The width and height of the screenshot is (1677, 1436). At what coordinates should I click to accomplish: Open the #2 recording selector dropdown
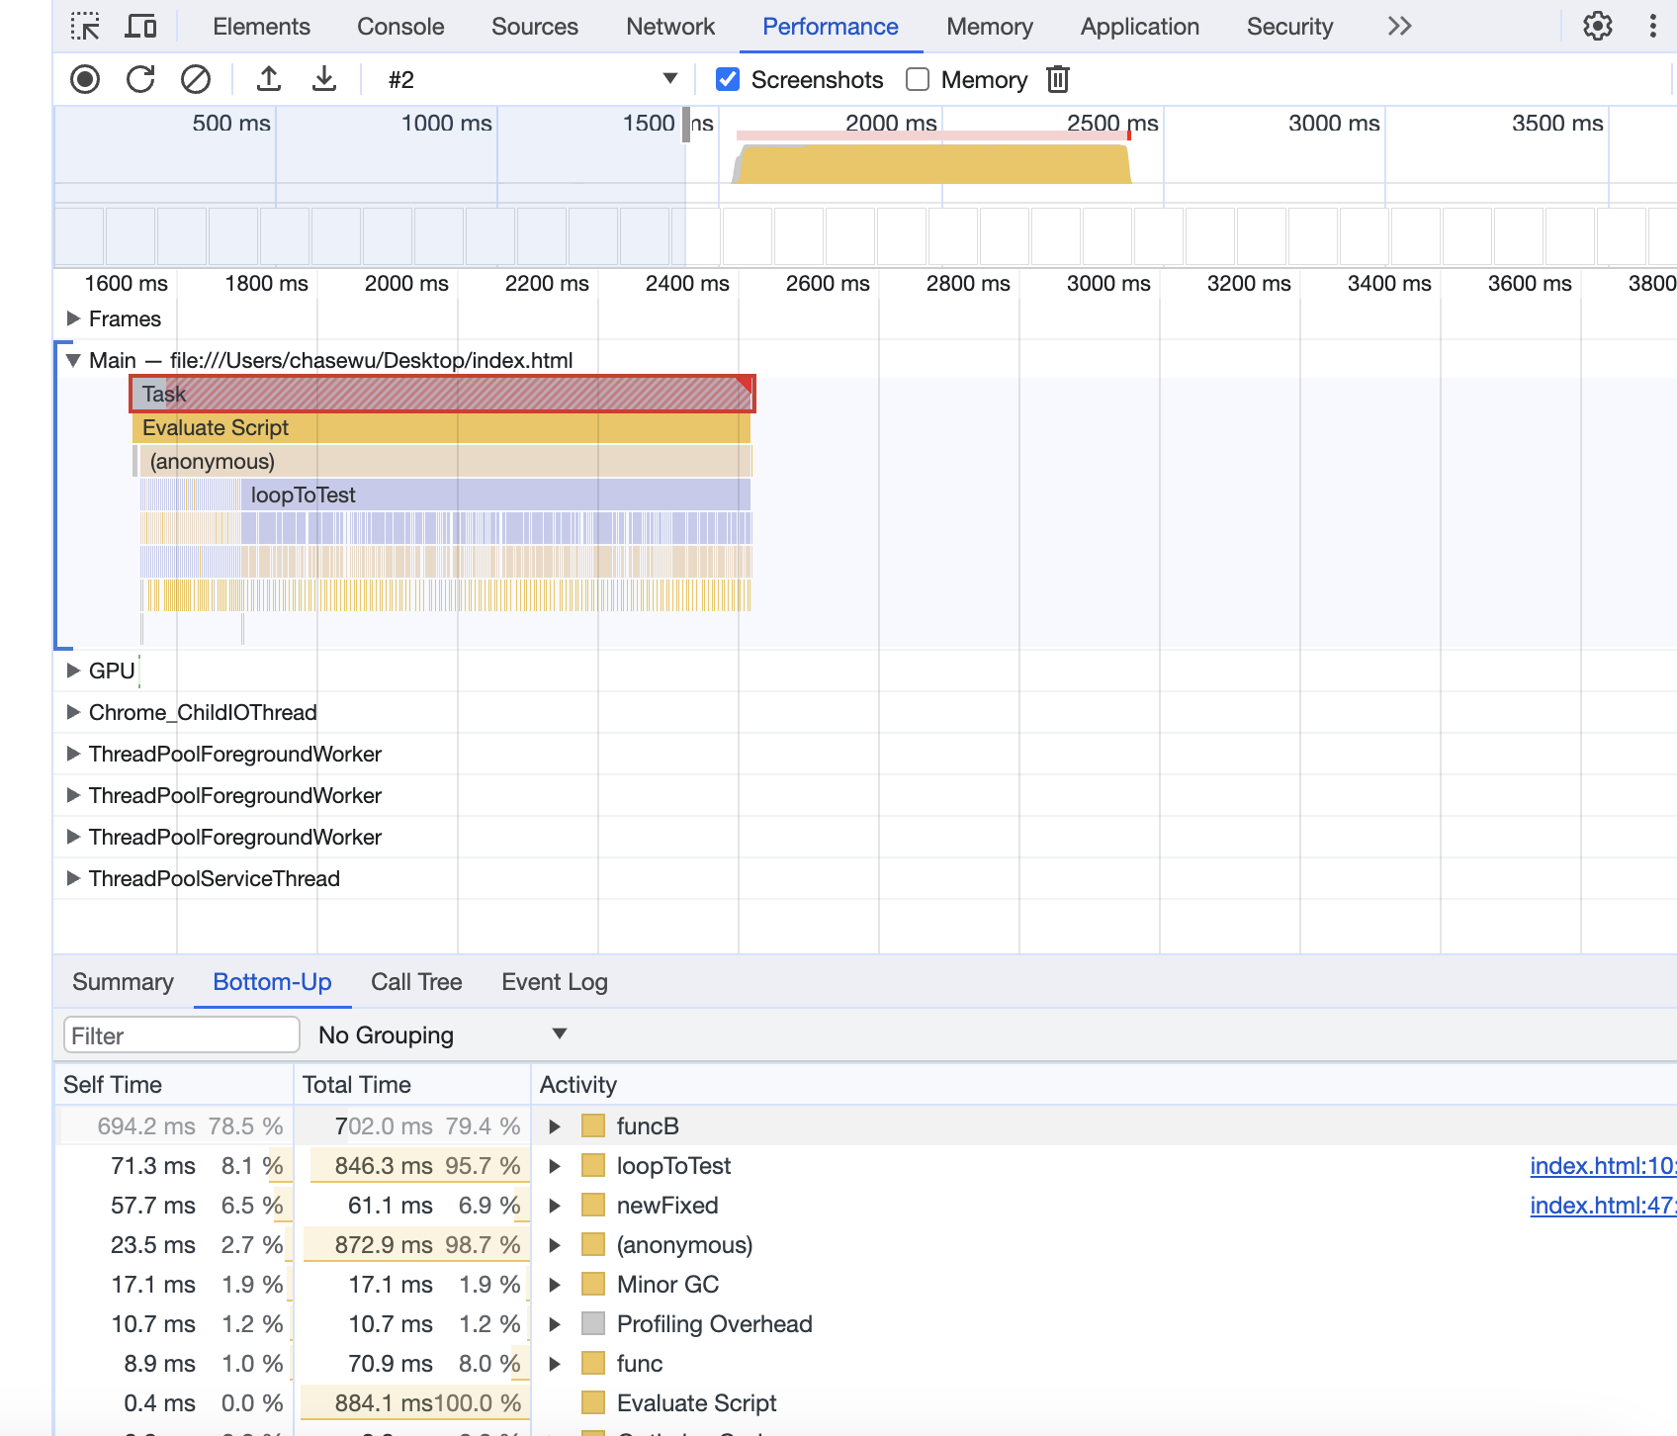532,79
